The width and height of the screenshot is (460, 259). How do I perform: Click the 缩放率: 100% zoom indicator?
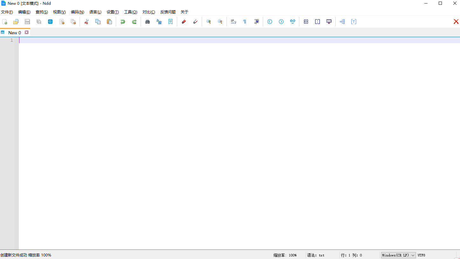point(285,255)
